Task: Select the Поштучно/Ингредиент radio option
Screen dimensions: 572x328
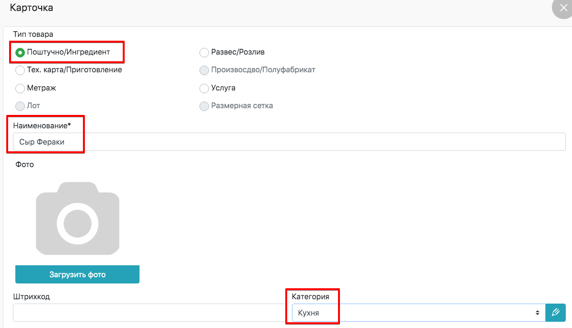Action: point(20,52)
